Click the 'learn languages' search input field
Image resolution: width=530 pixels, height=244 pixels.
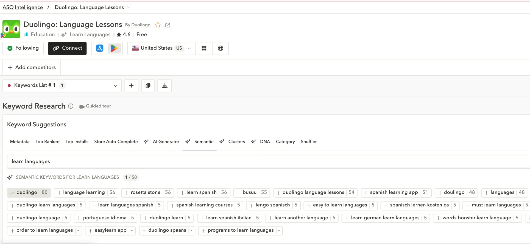(268, 161)
